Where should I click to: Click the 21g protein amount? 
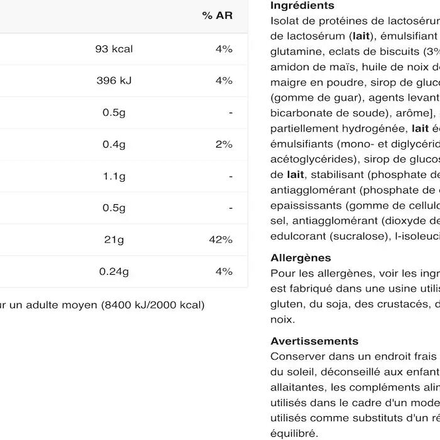[x=114, y=239]
